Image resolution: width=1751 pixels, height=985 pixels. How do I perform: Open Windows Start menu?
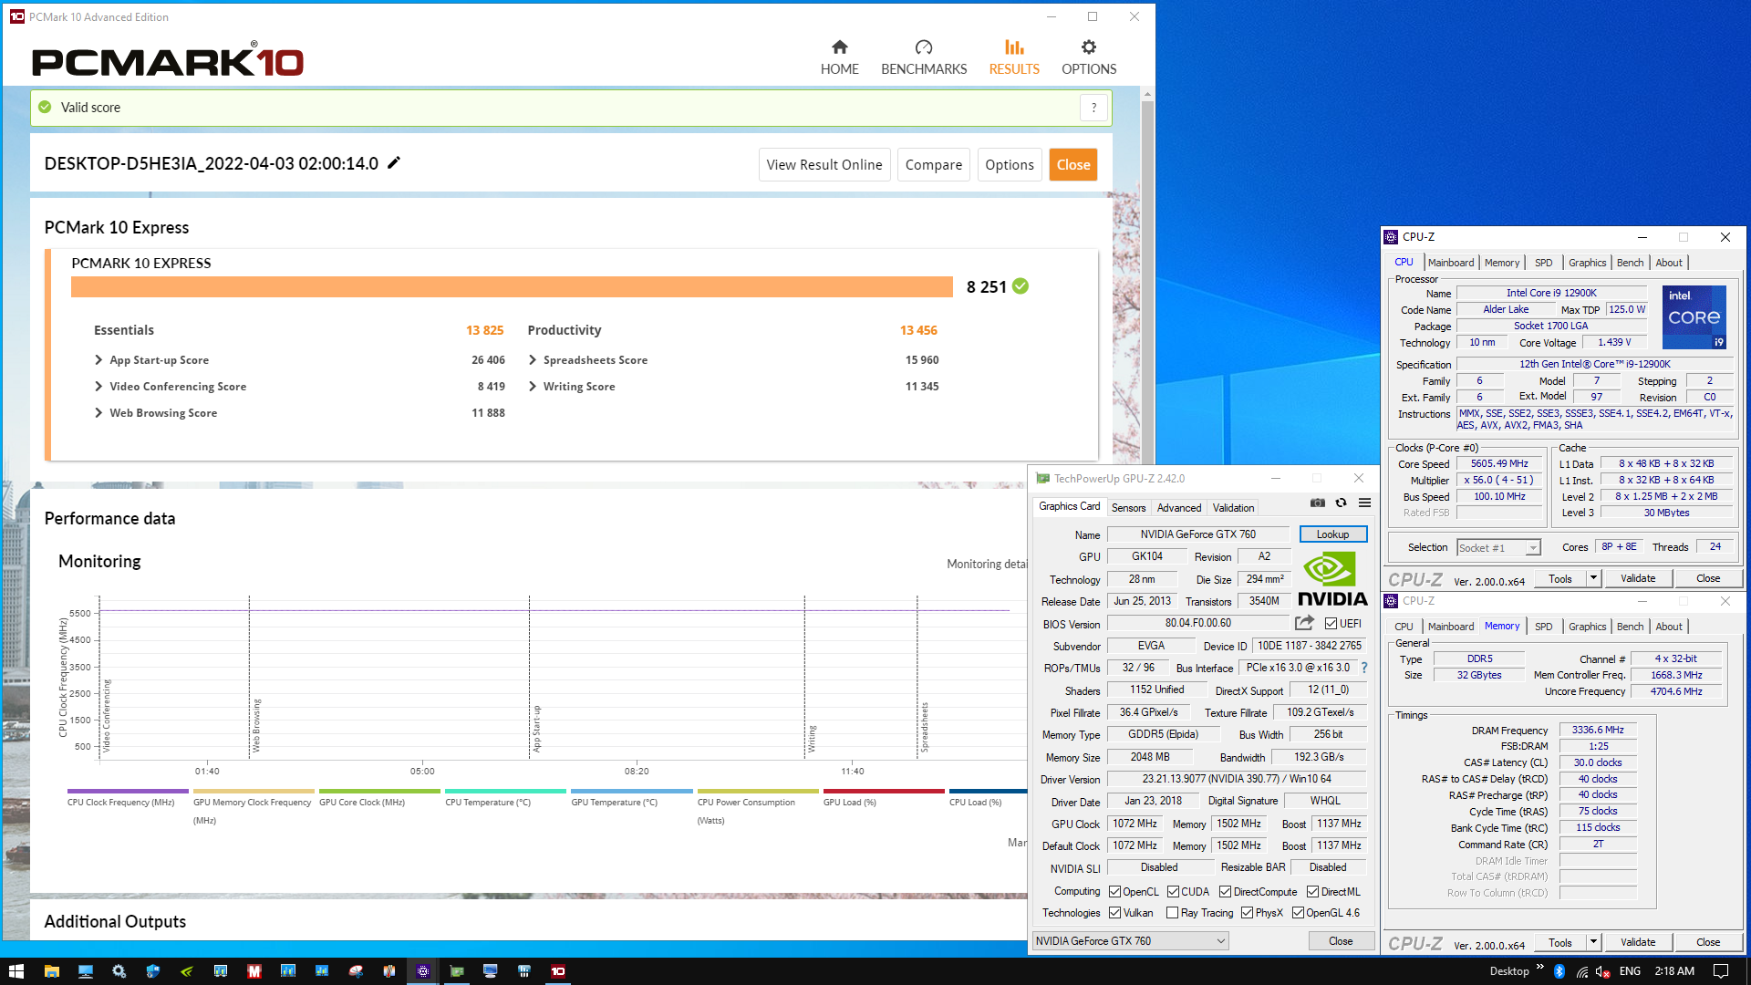click(x=16, y=971)
